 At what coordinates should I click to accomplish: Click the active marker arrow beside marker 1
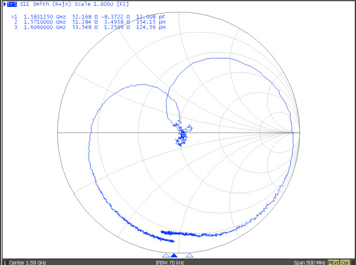12,17
